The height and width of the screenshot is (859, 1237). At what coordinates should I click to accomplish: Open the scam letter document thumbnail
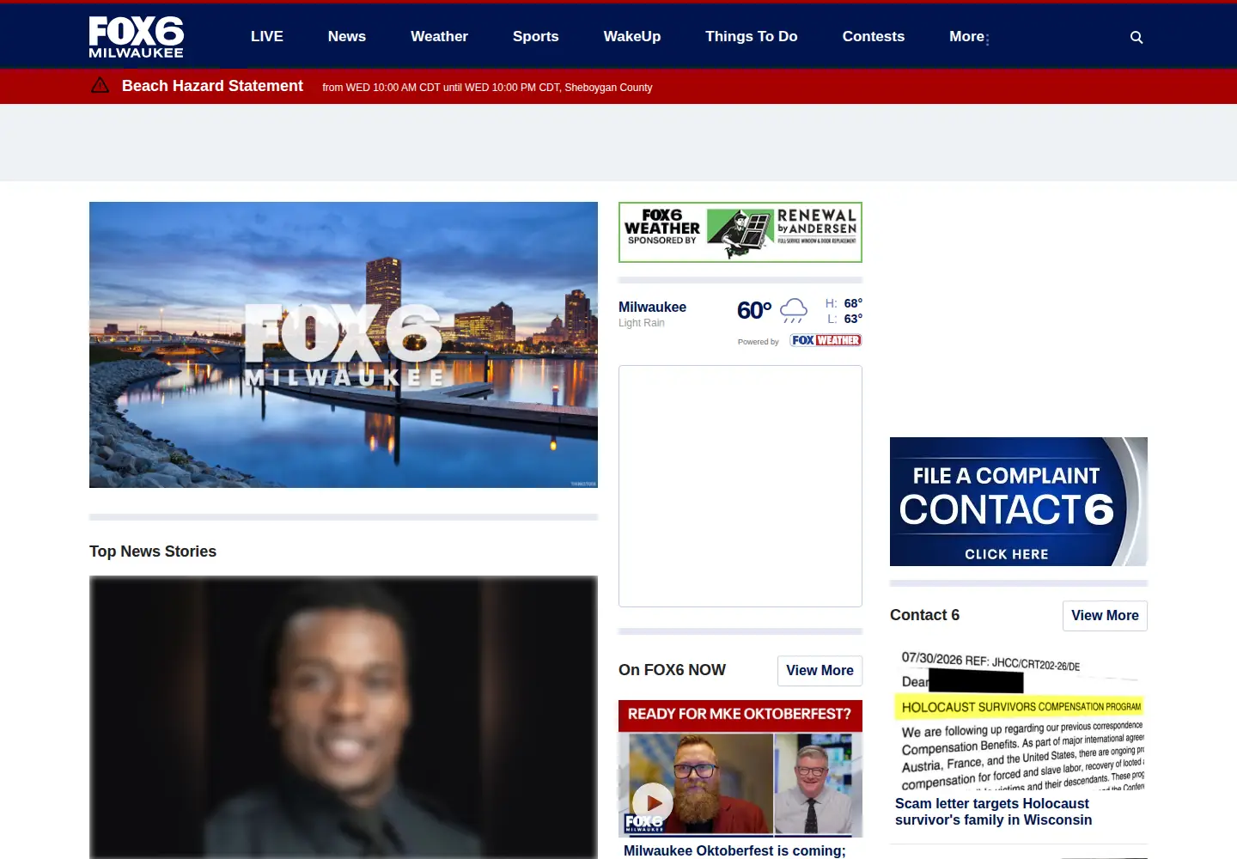tap(1019, 720)
